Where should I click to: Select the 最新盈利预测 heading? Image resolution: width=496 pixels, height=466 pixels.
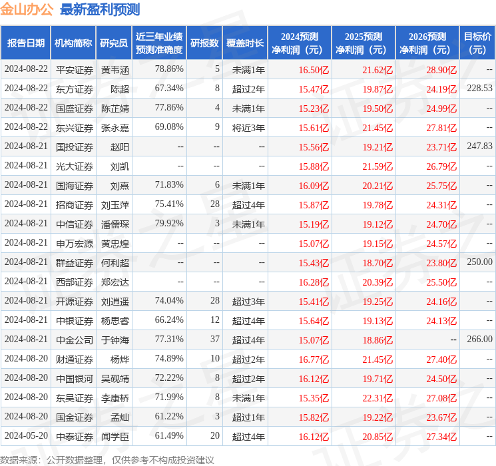[x=100, y=9]
